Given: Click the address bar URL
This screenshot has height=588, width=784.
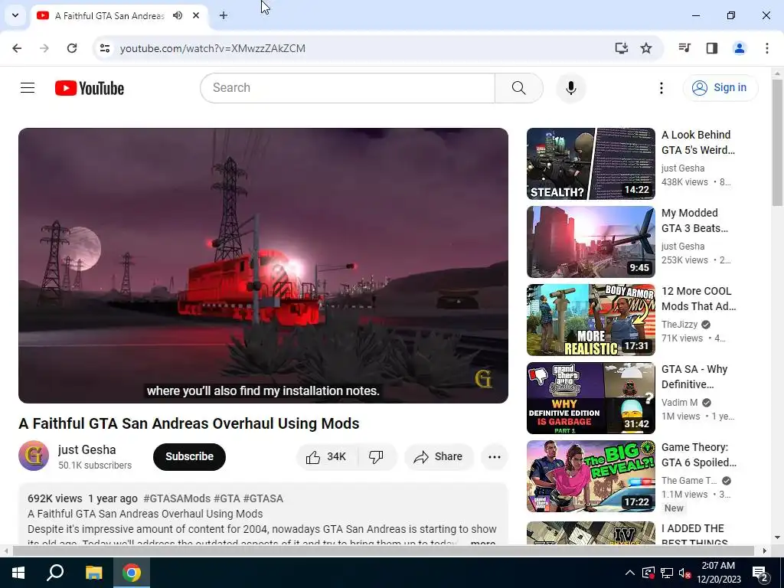Looking at the screenshot, I should [x=213, y=48].
